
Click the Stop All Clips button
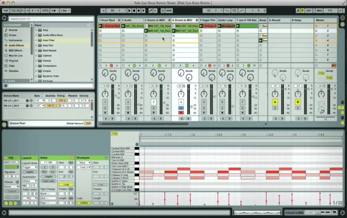(334, 66)
